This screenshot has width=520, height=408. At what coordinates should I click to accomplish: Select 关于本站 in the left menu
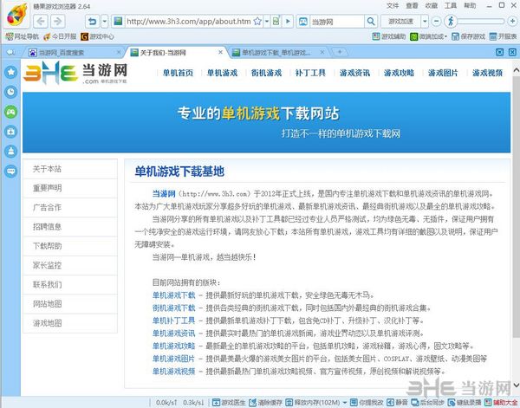pos(70,169)
